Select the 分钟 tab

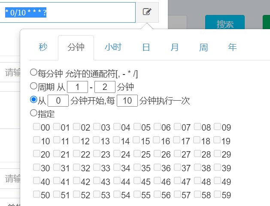(76, 48)
